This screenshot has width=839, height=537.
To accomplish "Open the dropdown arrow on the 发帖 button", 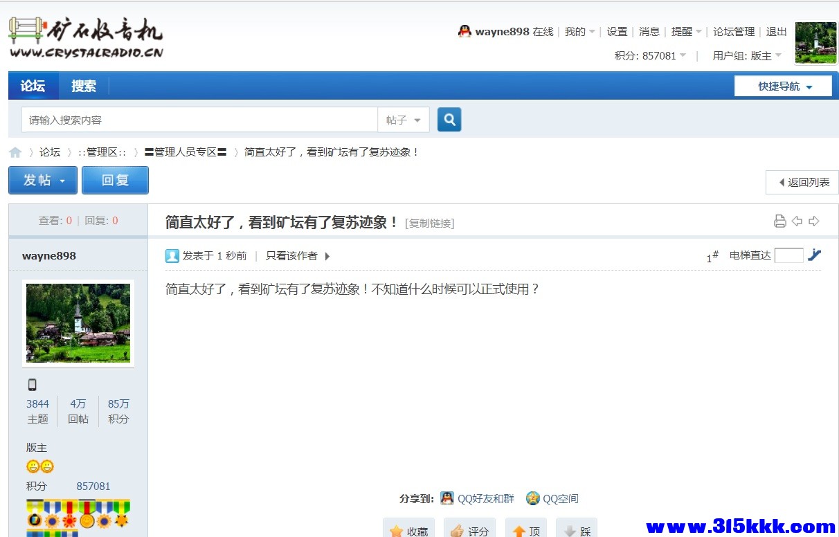I will 62,180.
